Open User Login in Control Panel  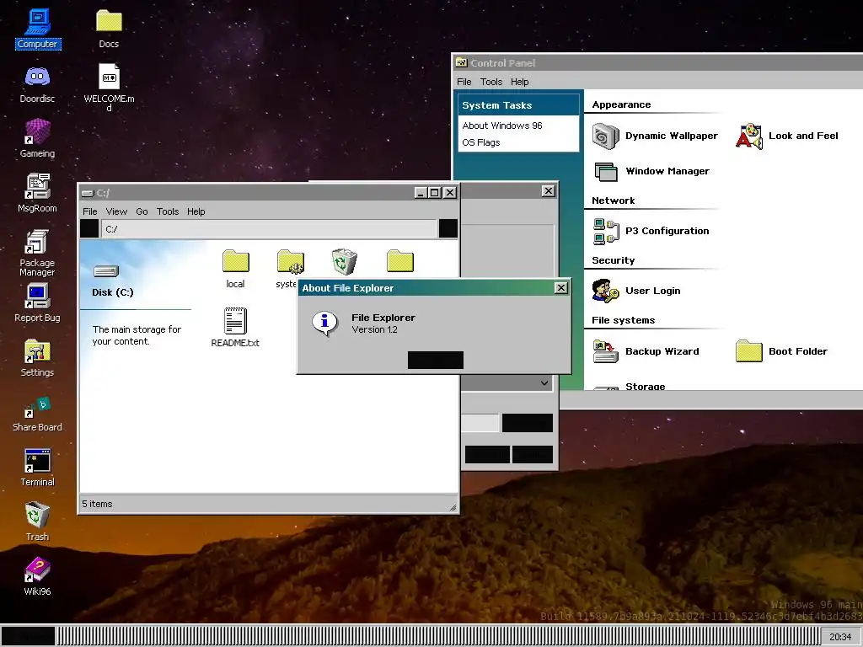coord(636,291)
